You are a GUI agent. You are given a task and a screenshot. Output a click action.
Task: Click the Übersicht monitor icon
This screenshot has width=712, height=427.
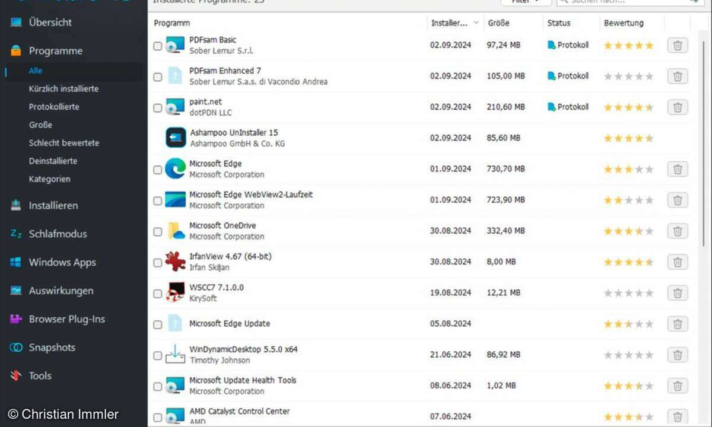click(16, 23)
